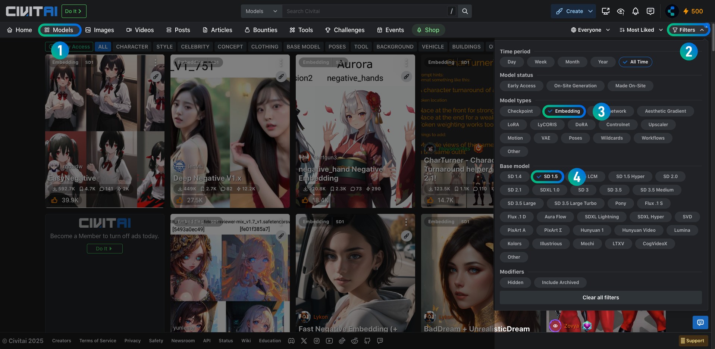This screenshot has height=349, width=715.
Task: Select the CHARACTER category tag
Action: click(132, 47)
